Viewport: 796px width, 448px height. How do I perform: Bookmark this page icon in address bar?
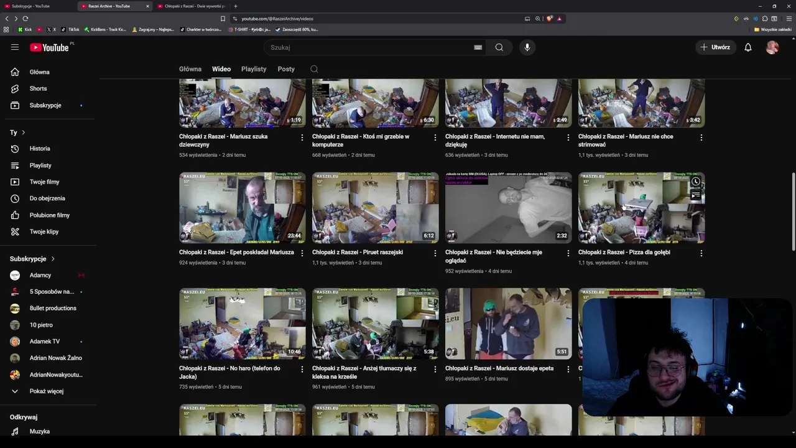click(223, 19)
